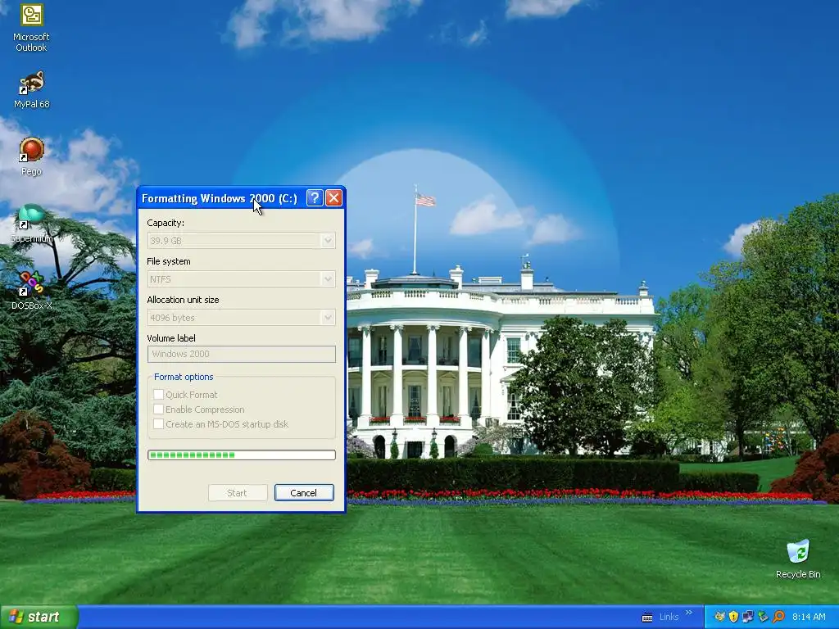
Task: Toggle Create an MS-DOS startup disk checkbox
Action: click(159, 424)
